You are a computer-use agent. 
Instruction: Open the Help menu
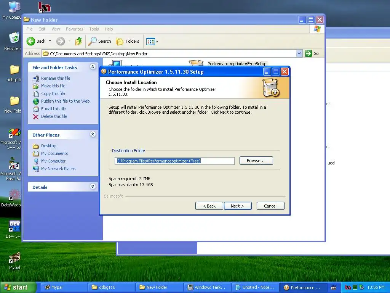(109, 29)
